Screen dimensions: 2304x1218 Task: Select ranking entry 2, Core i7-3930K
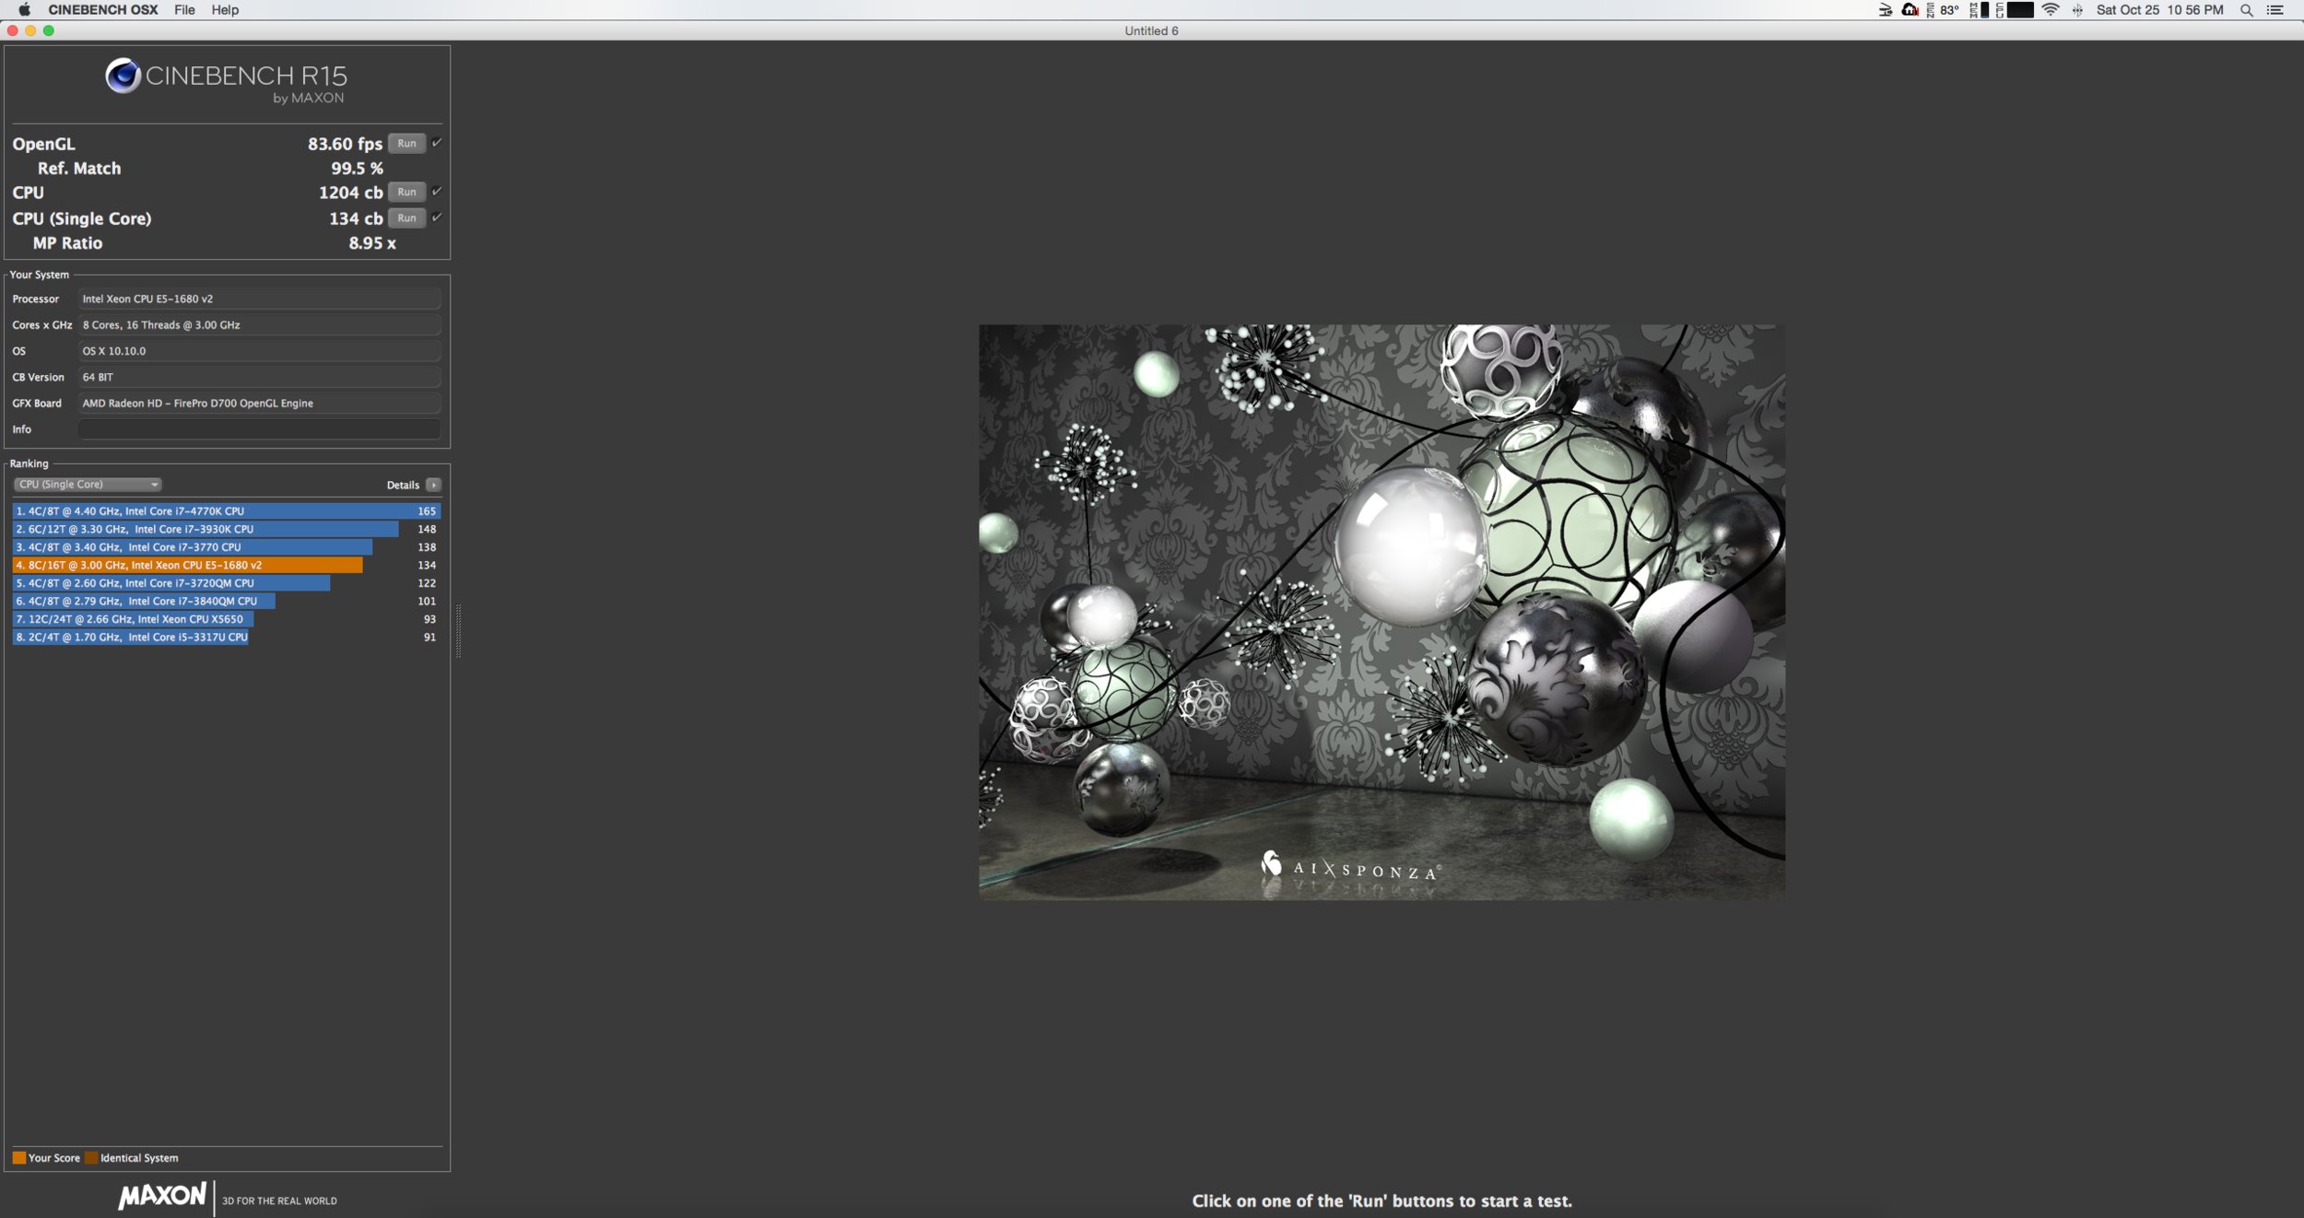[226, 529]
